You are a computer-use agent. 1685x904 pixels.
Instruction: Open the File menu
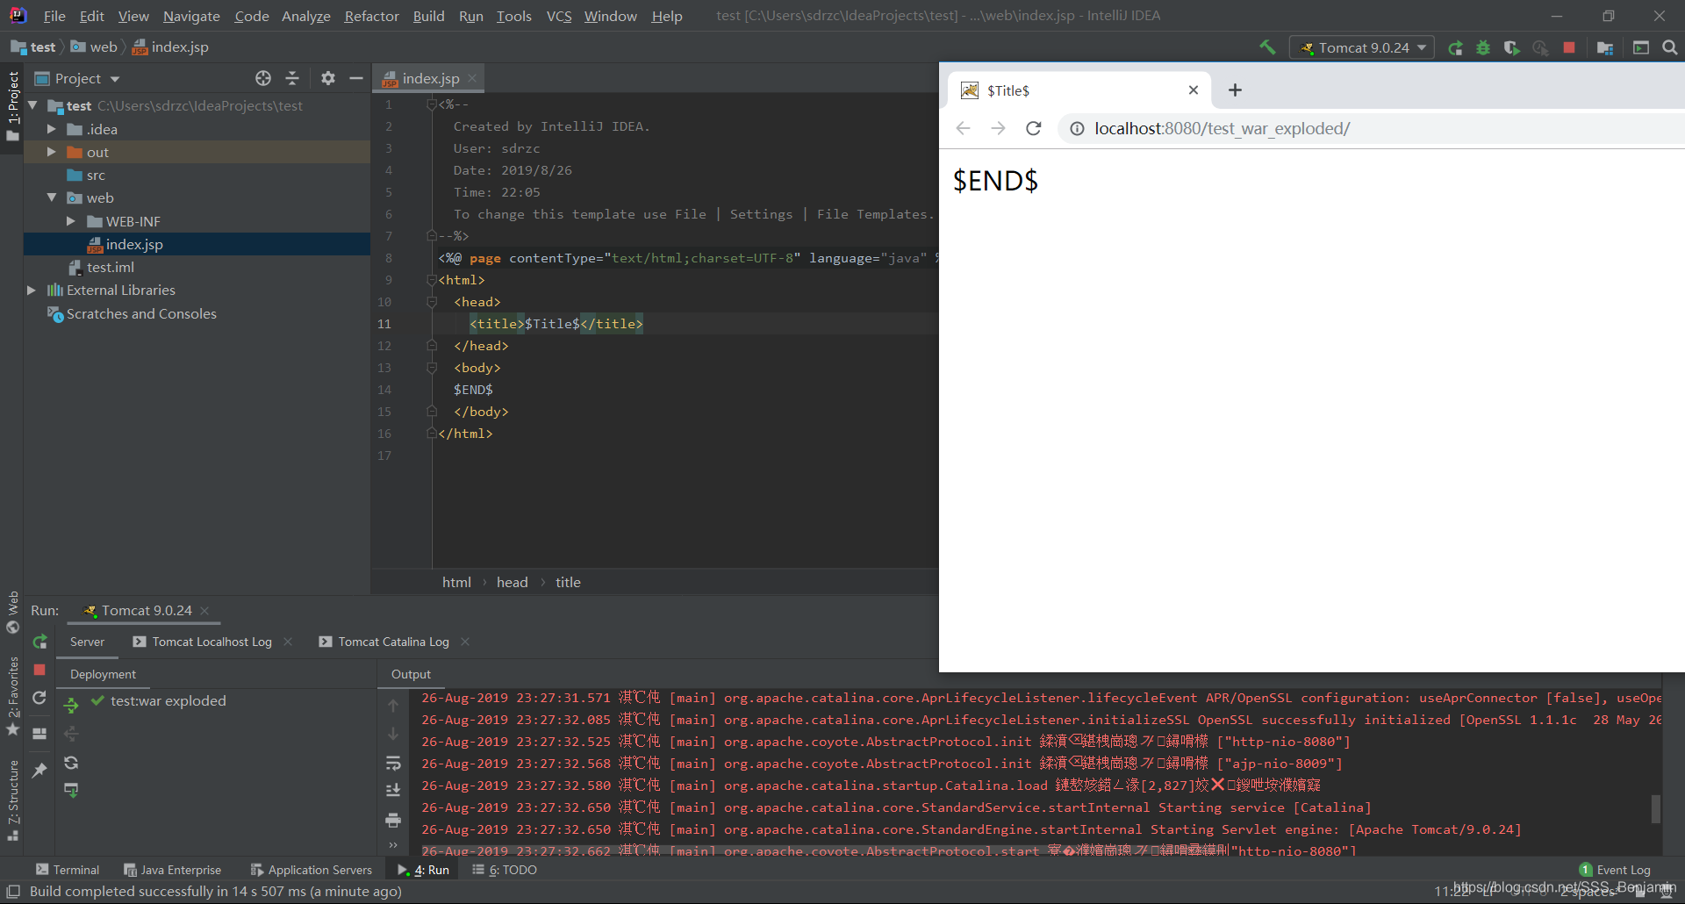54,16
